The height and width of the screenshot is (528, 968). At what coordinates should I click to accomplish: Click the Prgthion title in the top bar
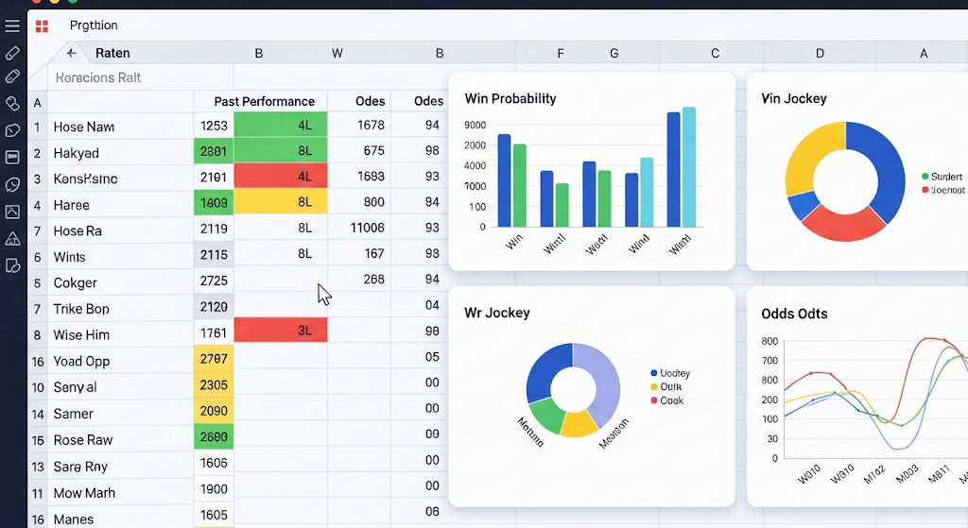point(94,26)
